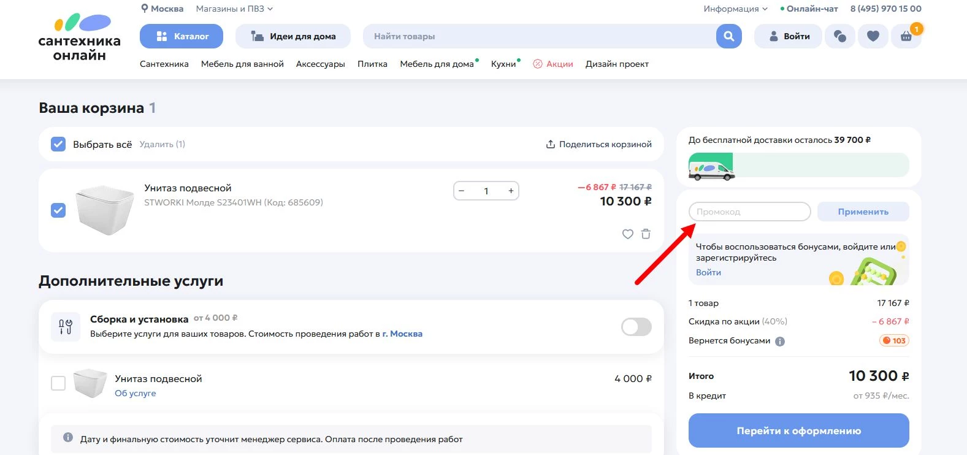Check the Унитаз подвесной installation service checkbox
The image size is (967, 455).
click(58, 383)
